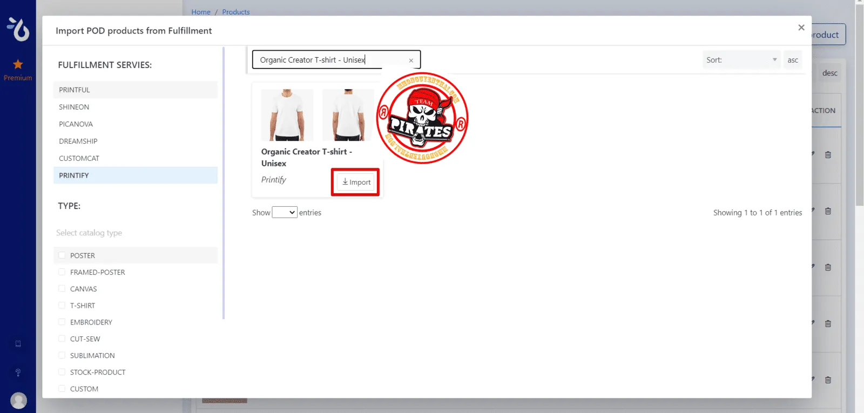The height and width of the screenshot is (413, 864).
Task: Open the Premium star icon
Action: pos(18,64)
